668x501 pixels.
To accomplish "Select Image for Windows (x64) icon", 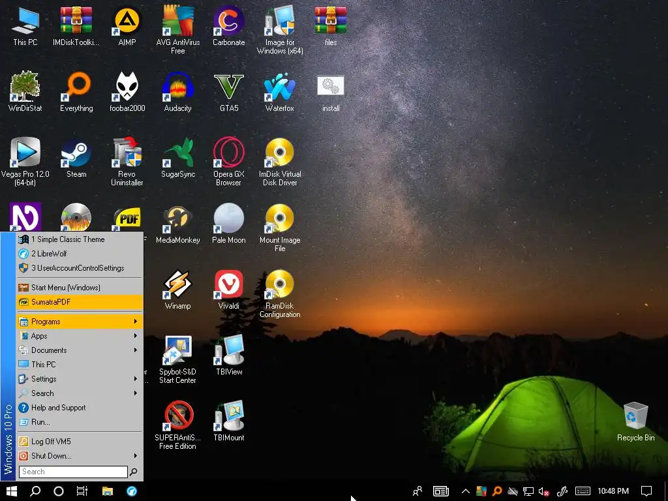I will [280, 30].
